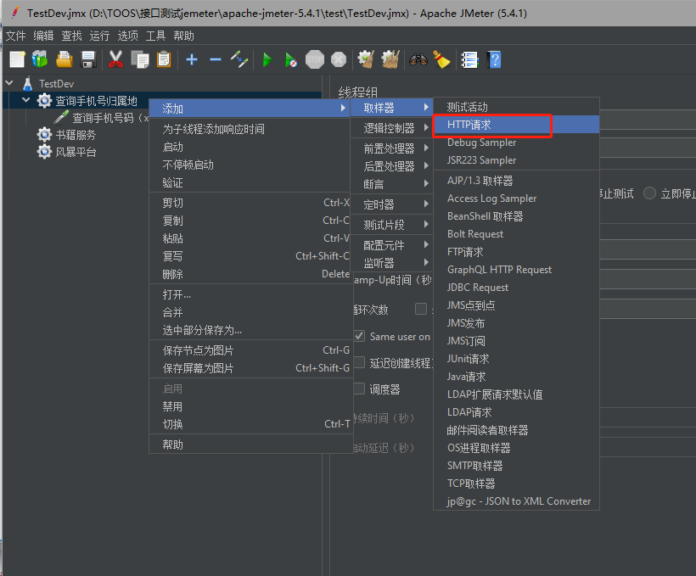Click 选中部分保存为... menu item
Viewport: 696px width, 576px height.
click(x=250, y=330)
